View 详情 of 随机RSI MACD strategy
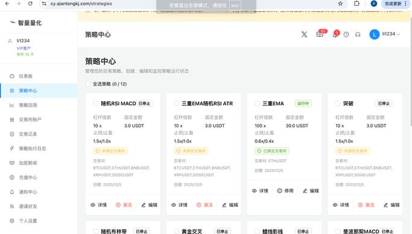This screenshot has height=234, width=412. [x=98, y=205]
